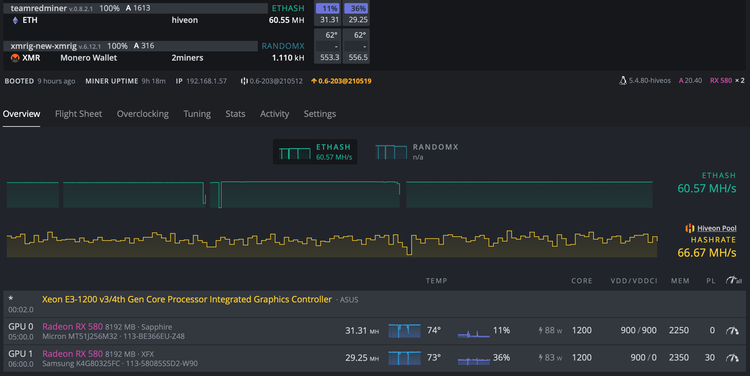Open the Stats tab

coord(235,114)
